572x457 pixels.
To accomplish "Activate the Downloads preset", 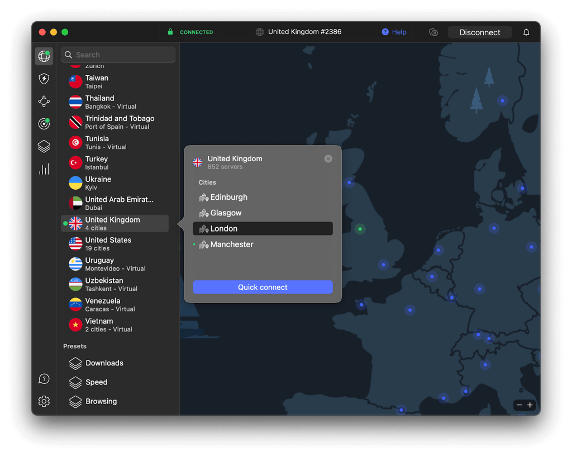I will coord(96,363).
